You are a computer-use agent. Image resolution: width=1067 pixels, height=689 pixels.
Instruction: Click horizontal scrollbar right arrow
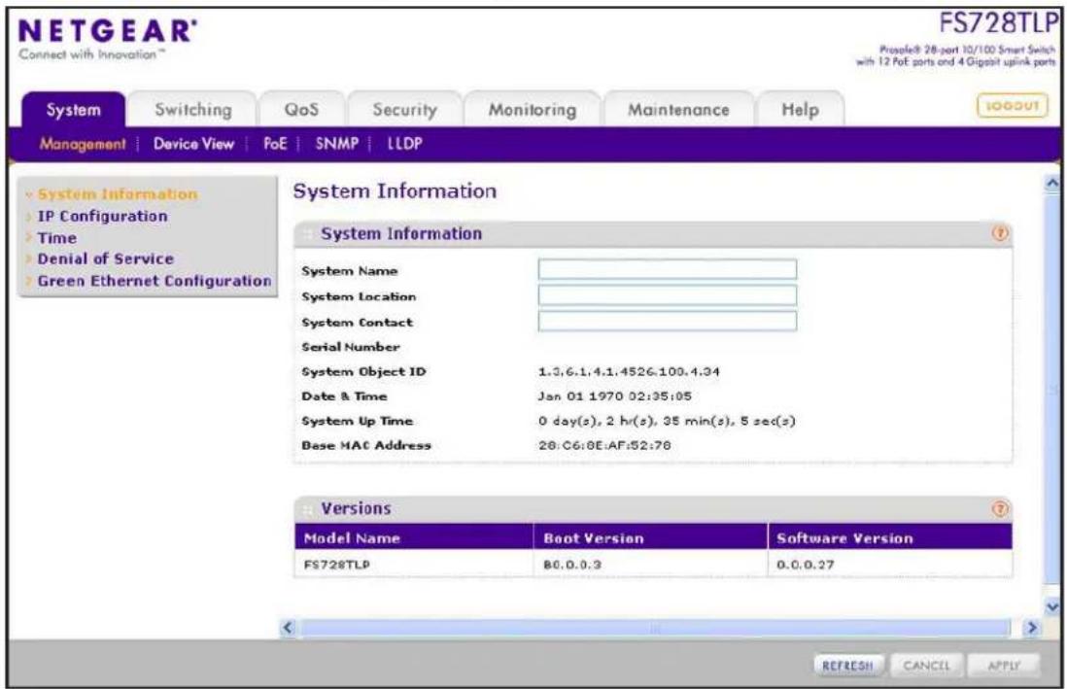click(x=1032, y=627)
